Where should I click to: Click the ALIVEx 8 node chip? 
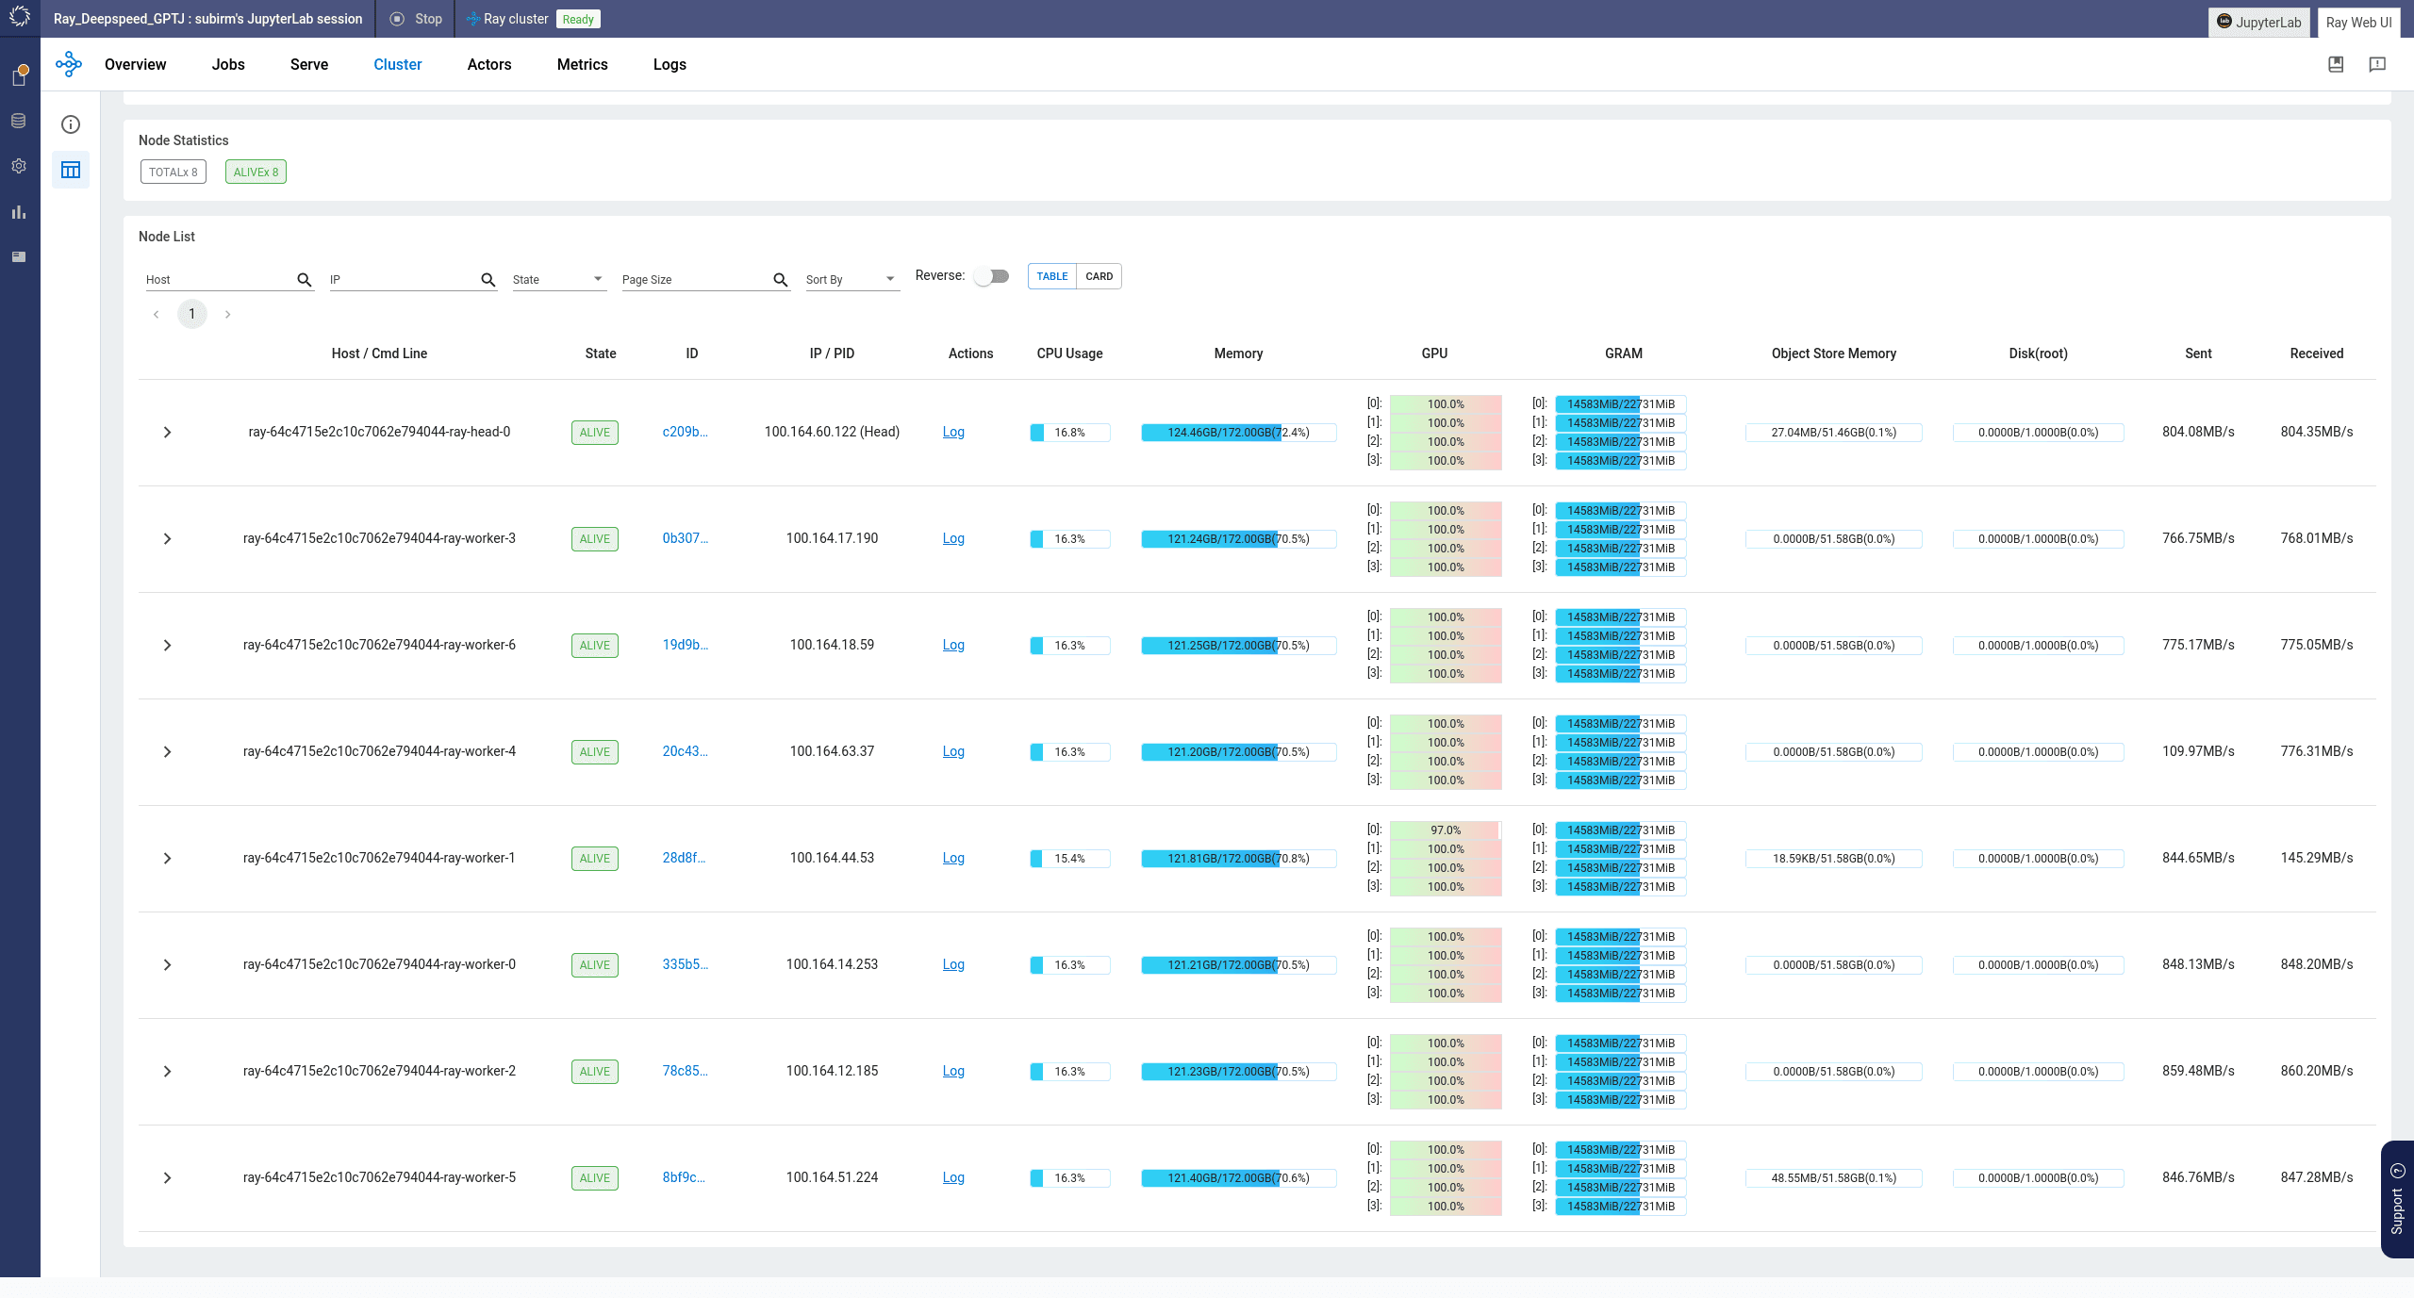256,173
